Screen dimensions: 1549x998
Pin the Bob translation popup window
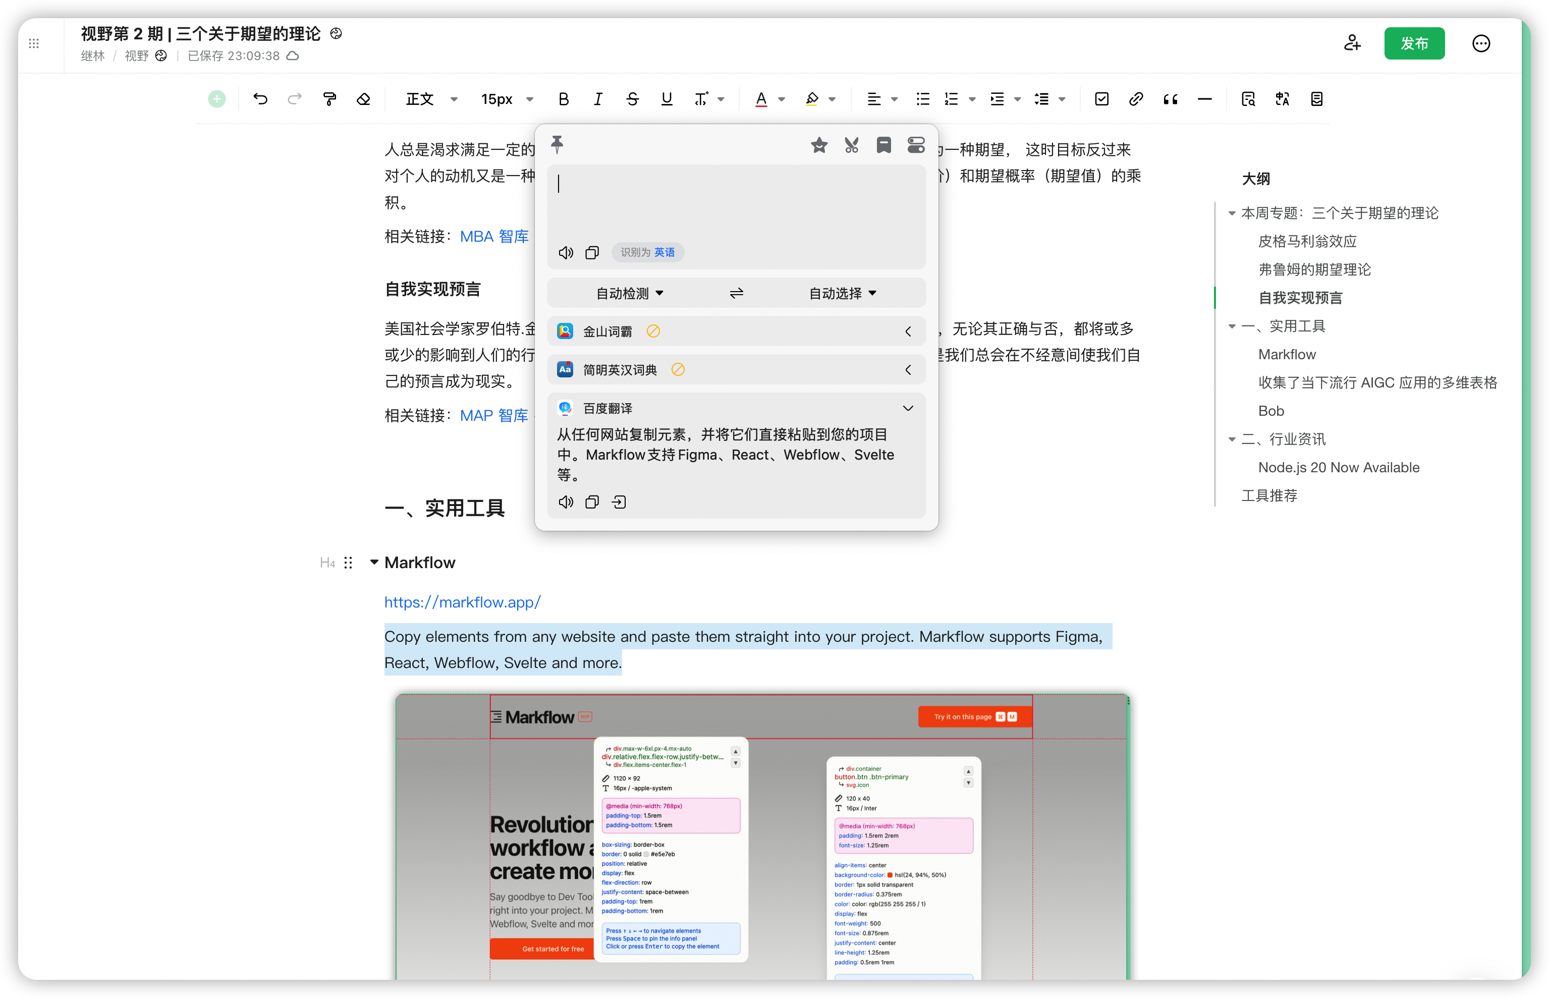(557, 144)
